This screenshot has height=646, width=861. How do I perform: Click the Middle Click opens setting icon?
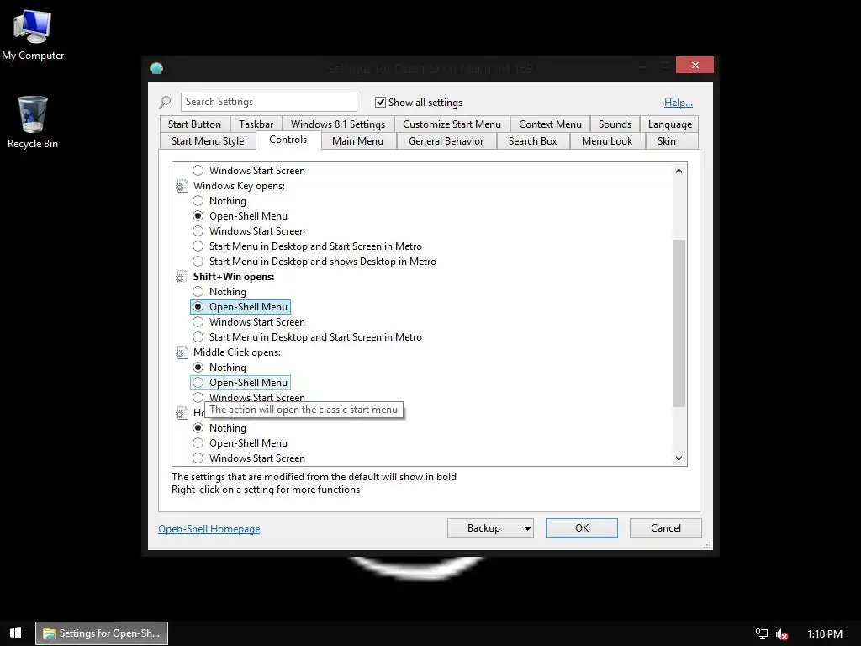182,352
